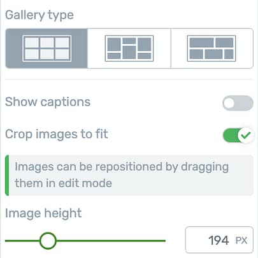Viewport: 258px width, 258px height.
Task: Click the slider track right of the handle
Action: click(111, 241)
